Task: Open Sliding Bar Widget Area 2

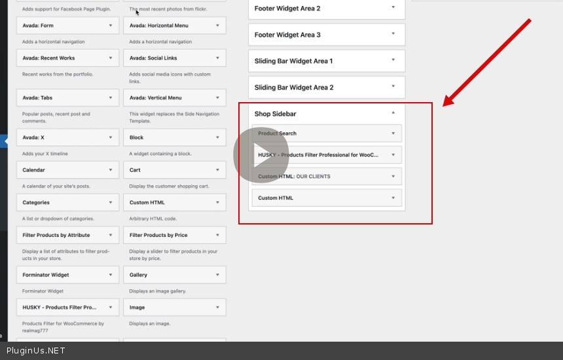Action: point(393,86)
